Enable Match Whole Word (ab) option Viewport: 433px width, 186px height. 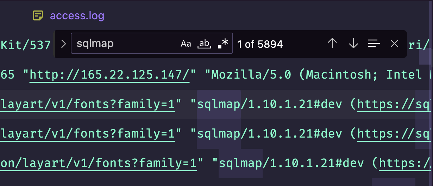point(204,44)
